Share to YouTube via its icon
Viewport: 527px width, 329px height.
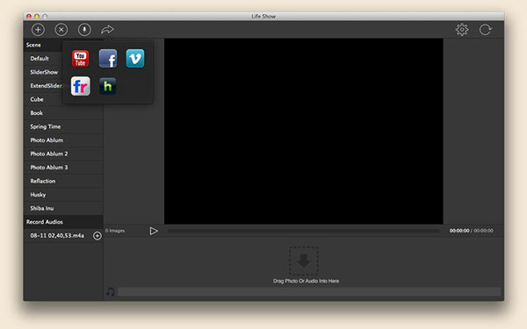(x=80, y=59)
